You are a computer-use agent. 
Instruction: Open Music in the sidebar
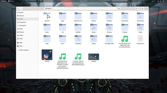[27, 29]
